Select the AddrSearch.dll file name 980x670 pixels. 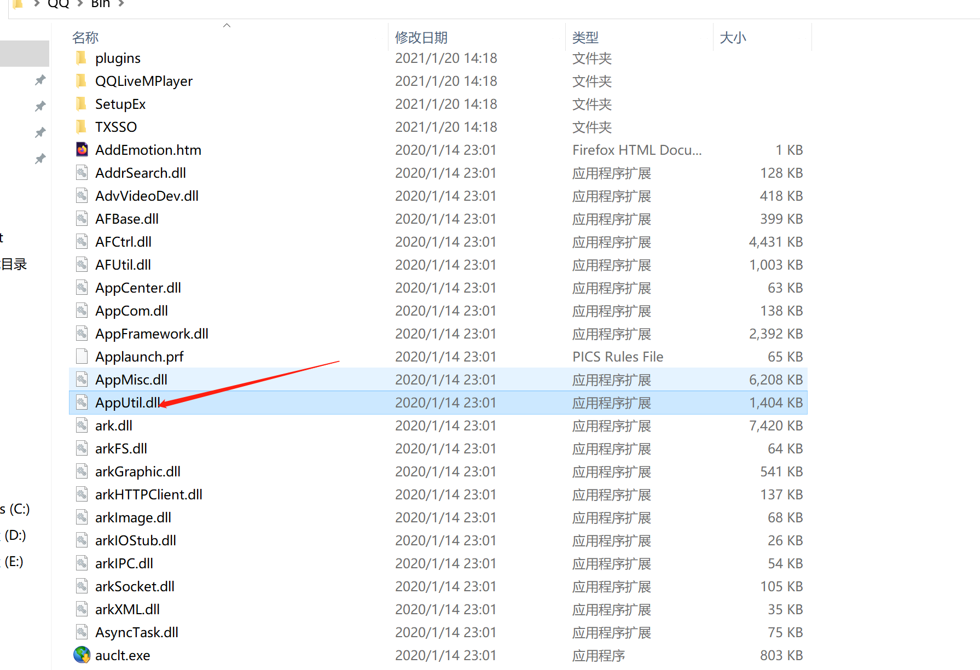click(x=141, y=173)
